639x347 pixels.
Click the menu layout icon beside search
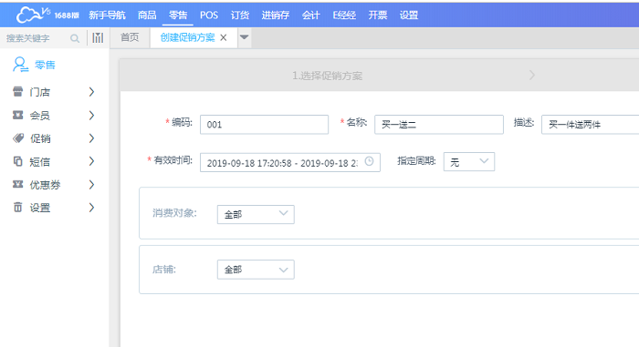point(98,38)
